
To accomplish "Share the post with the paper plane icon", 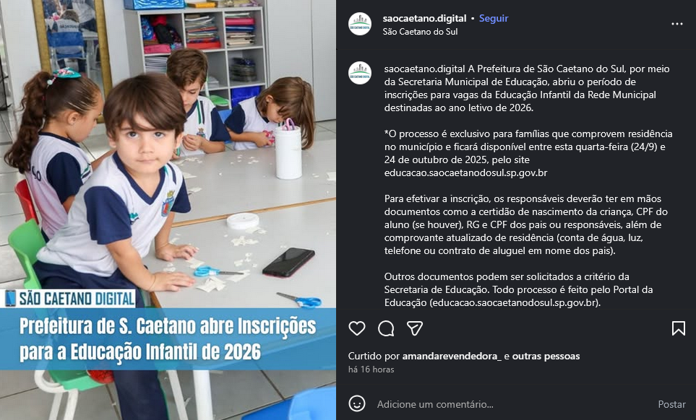I will tap(415, 328).
